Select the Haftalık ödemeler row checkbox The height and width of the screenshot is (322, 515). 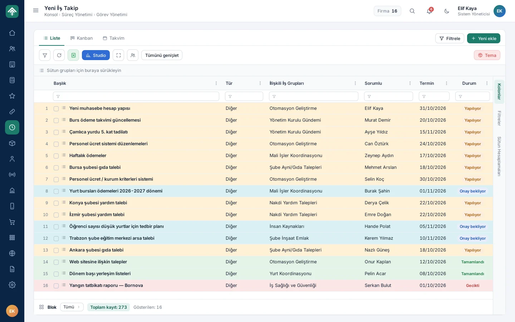tap(56, 156)
